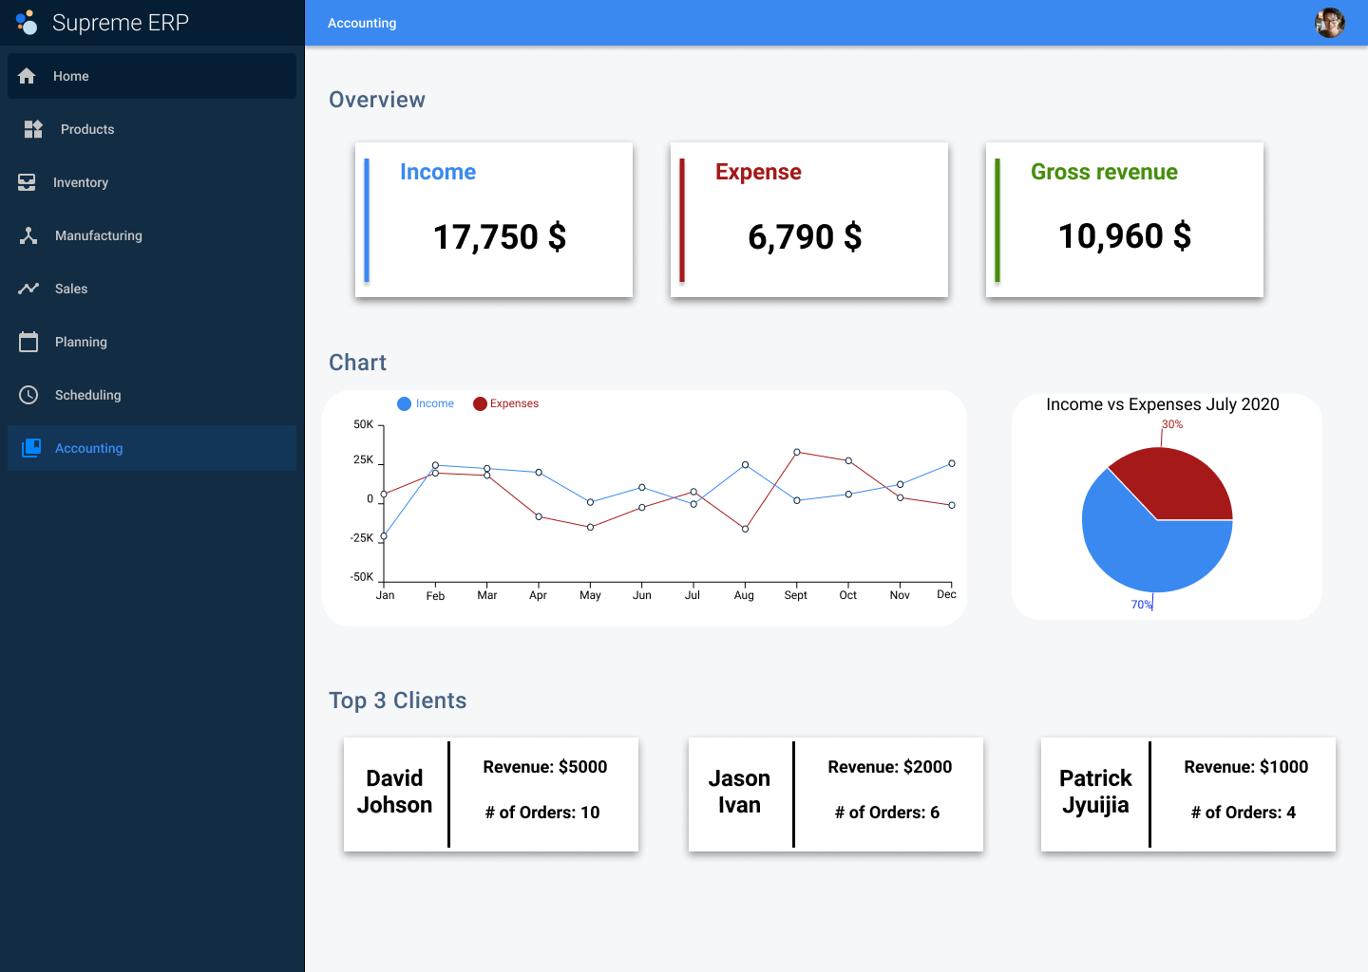Click the Accounting library icon

[x=31, y=448]
